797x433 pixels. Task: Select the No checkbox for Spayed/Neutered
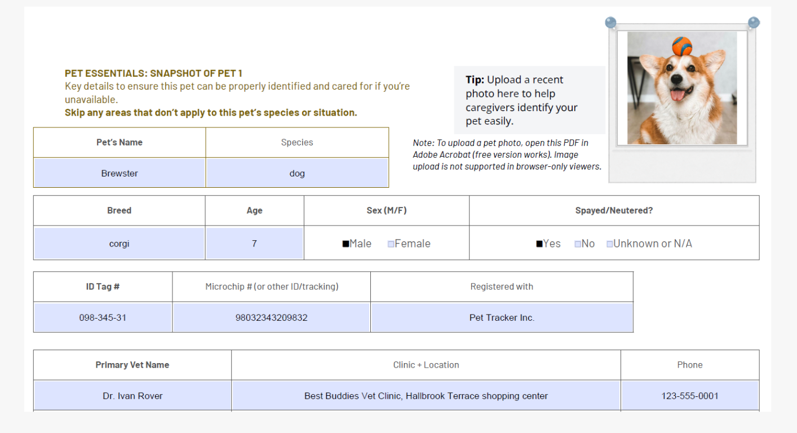[x=578, y=244]
